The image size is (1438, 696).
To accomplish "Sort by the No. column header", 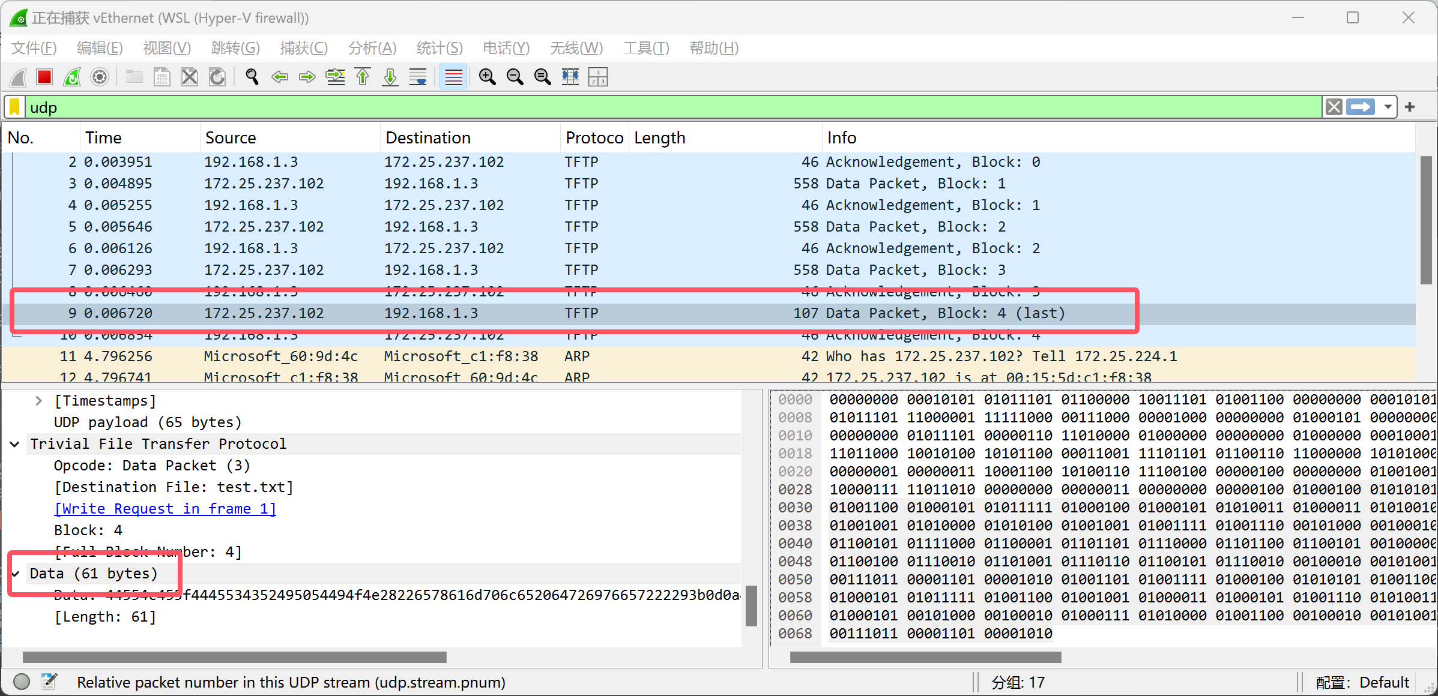I will pyautogui.click(x=41, y=137).
